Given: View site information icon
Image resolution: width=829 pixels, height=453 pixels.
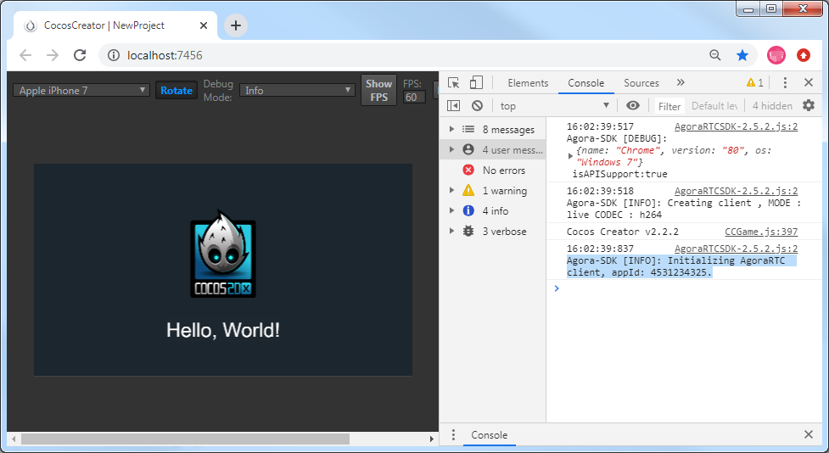Looking at the screenshot, I should coord(114,55).
